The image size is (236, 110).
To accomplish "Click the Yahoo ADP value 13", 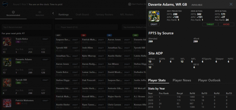I will coord(150,61).
